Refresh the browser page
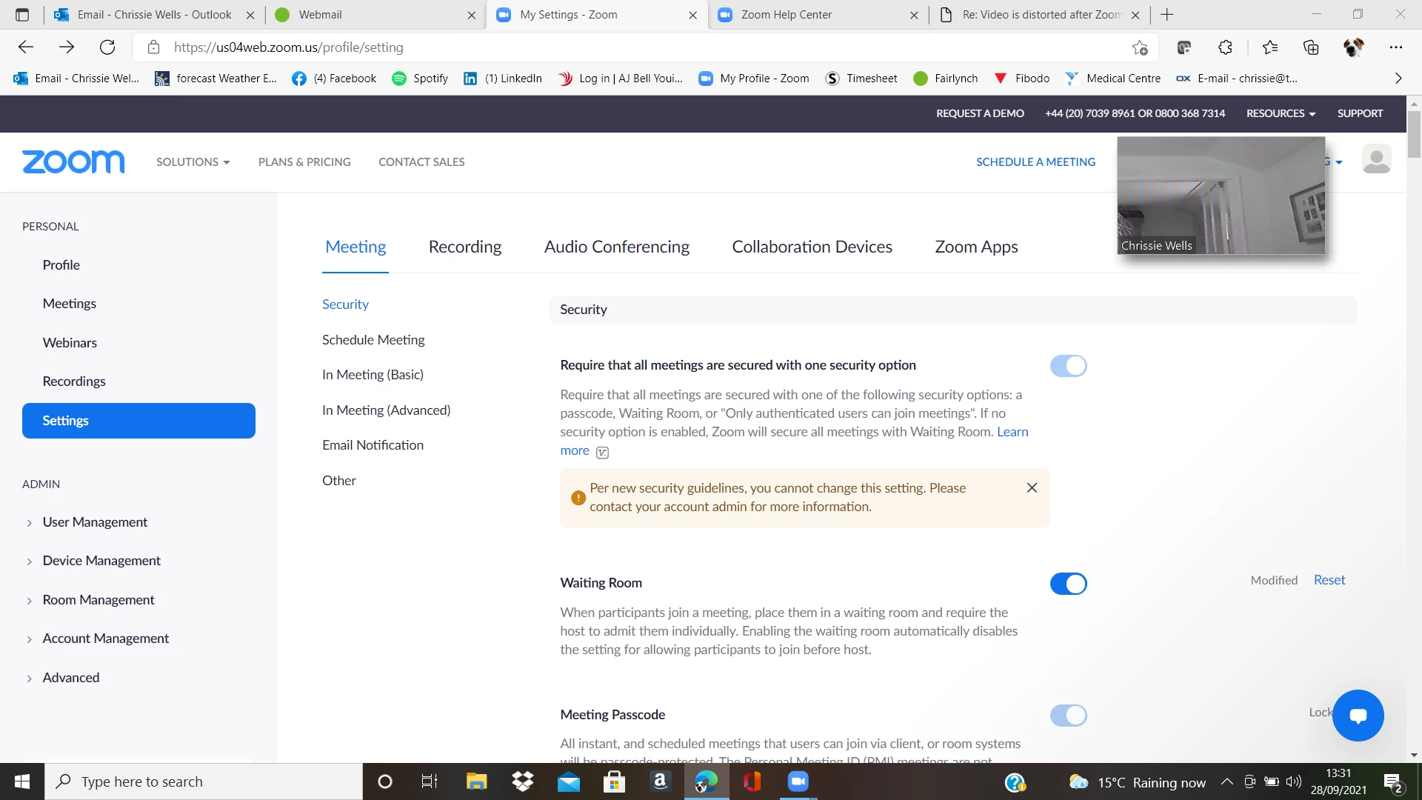This screenshot has height=800, width=1422. point(107,47)
